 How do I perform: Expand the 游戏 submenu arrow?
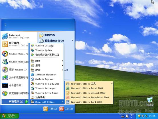pyautogui.click(x=62, y=70)
